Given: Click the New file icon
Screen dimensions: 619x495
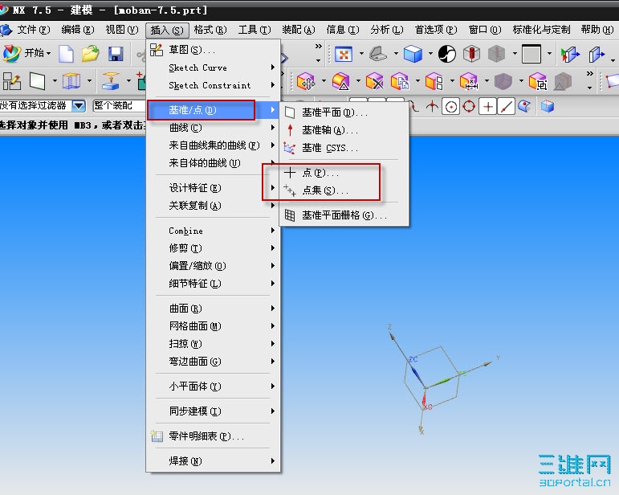Looking at the screenshot, I should (66, 54).
